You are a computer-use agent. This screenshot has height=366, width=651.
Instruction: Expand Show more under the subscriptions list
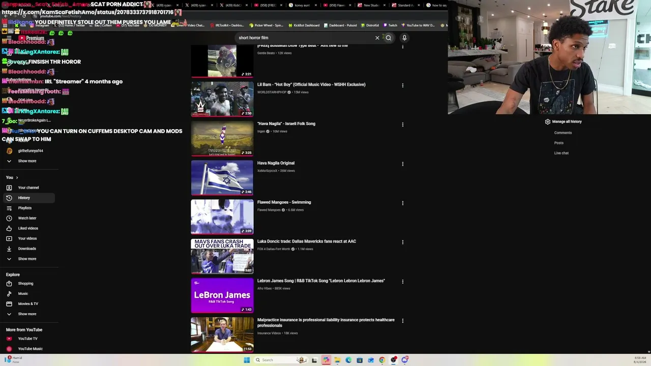(28, 161)
